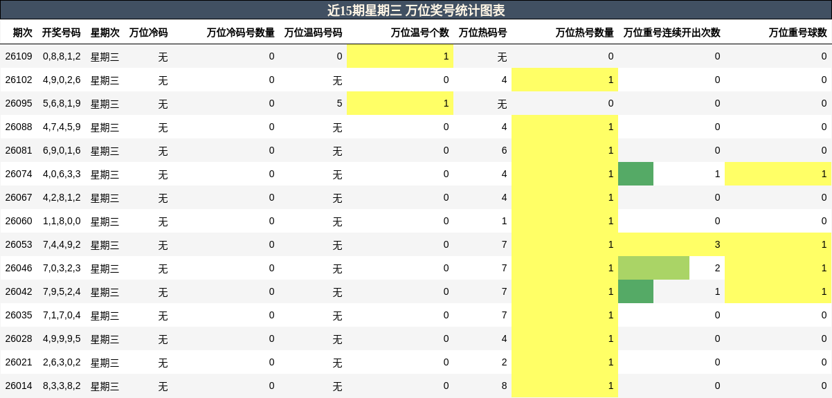Click period number 26060
The image size is (832, 398).
click(x=19, y=221)
